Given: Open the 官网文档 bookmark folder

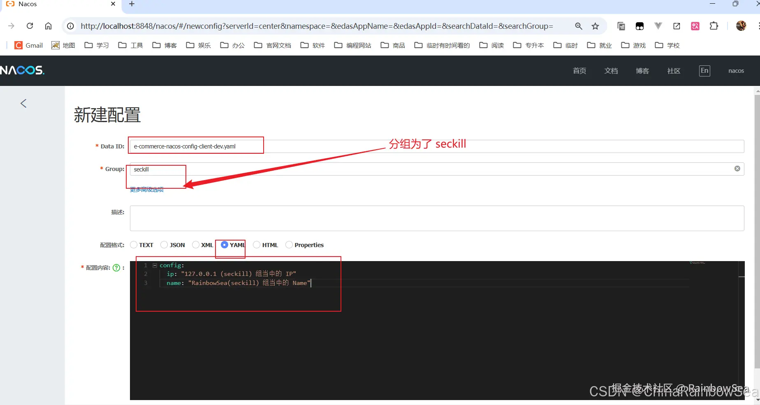Looking at the screenshot, I should [x=273, y=45].
